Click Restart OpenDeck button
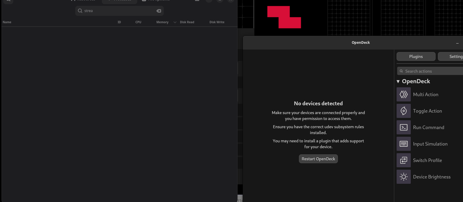 pyautogui.click(x=318, y=159)
